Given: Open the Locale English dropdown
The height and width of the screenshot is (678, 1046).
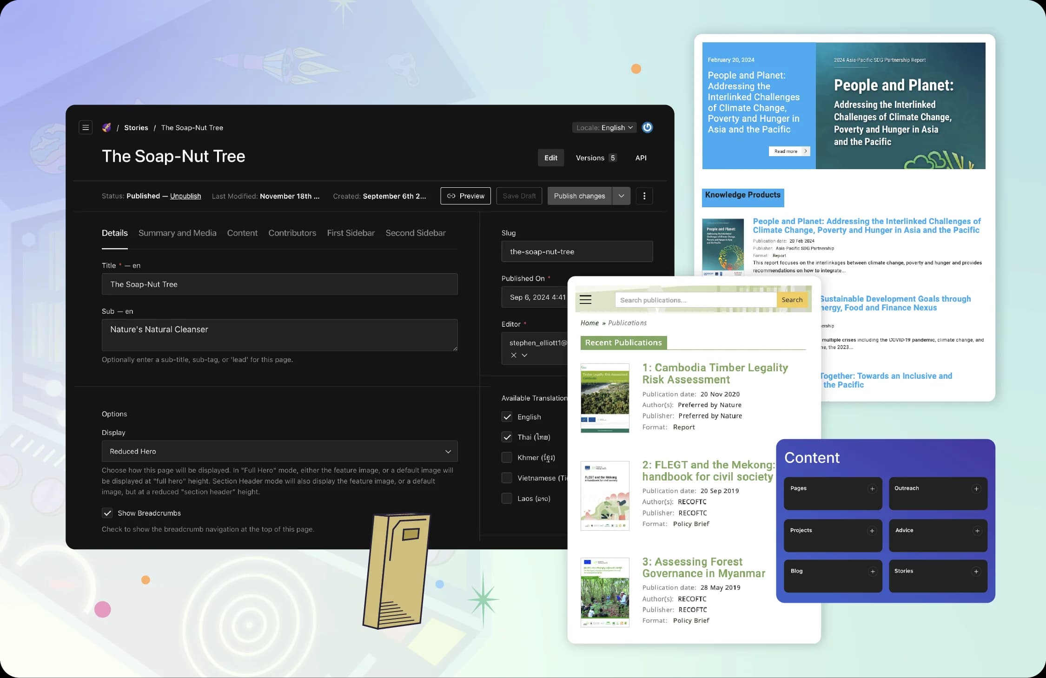Looking at the screenshot, I should (604, 127).
